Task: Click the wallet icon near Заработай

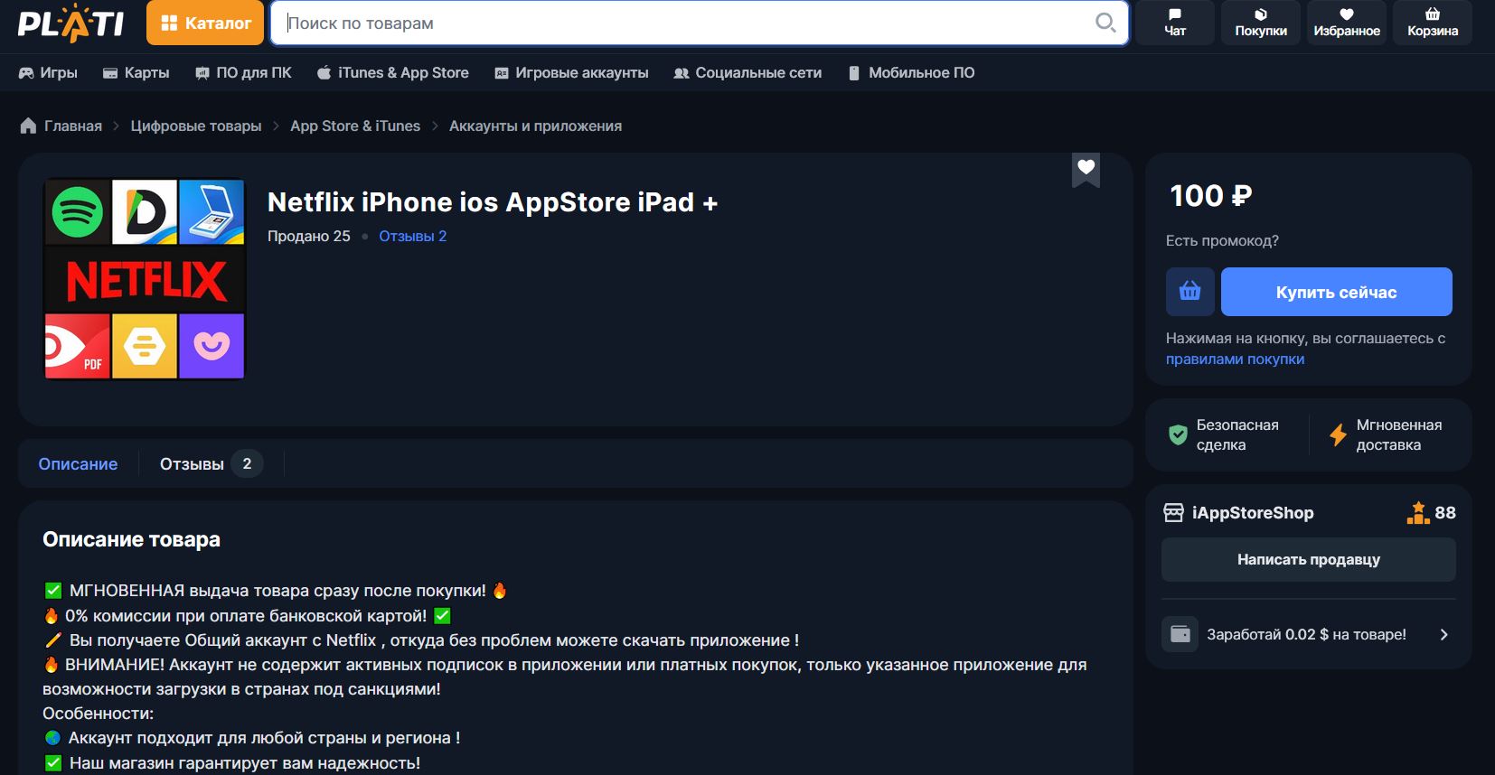Action: (x=1180, y=634)
